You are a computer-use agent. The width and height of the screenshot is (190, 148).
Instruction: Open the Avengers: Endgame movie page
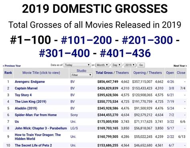tap(30, 82)
